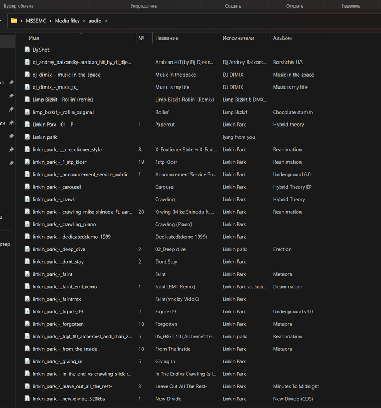
Task: Click file icon of linkin_park_-_faint_emt_remix
Action: (27, 287)
